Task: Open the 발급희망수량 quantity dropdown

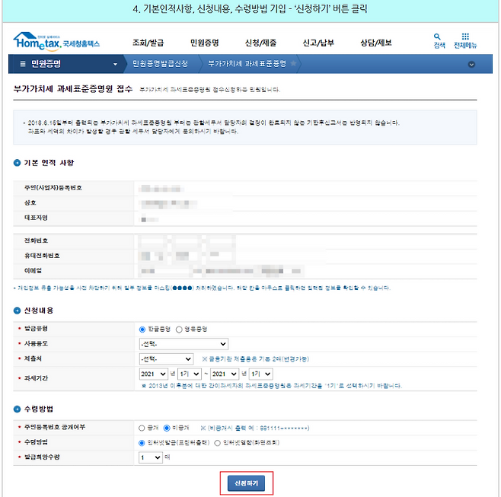Action: coord(150,457)
